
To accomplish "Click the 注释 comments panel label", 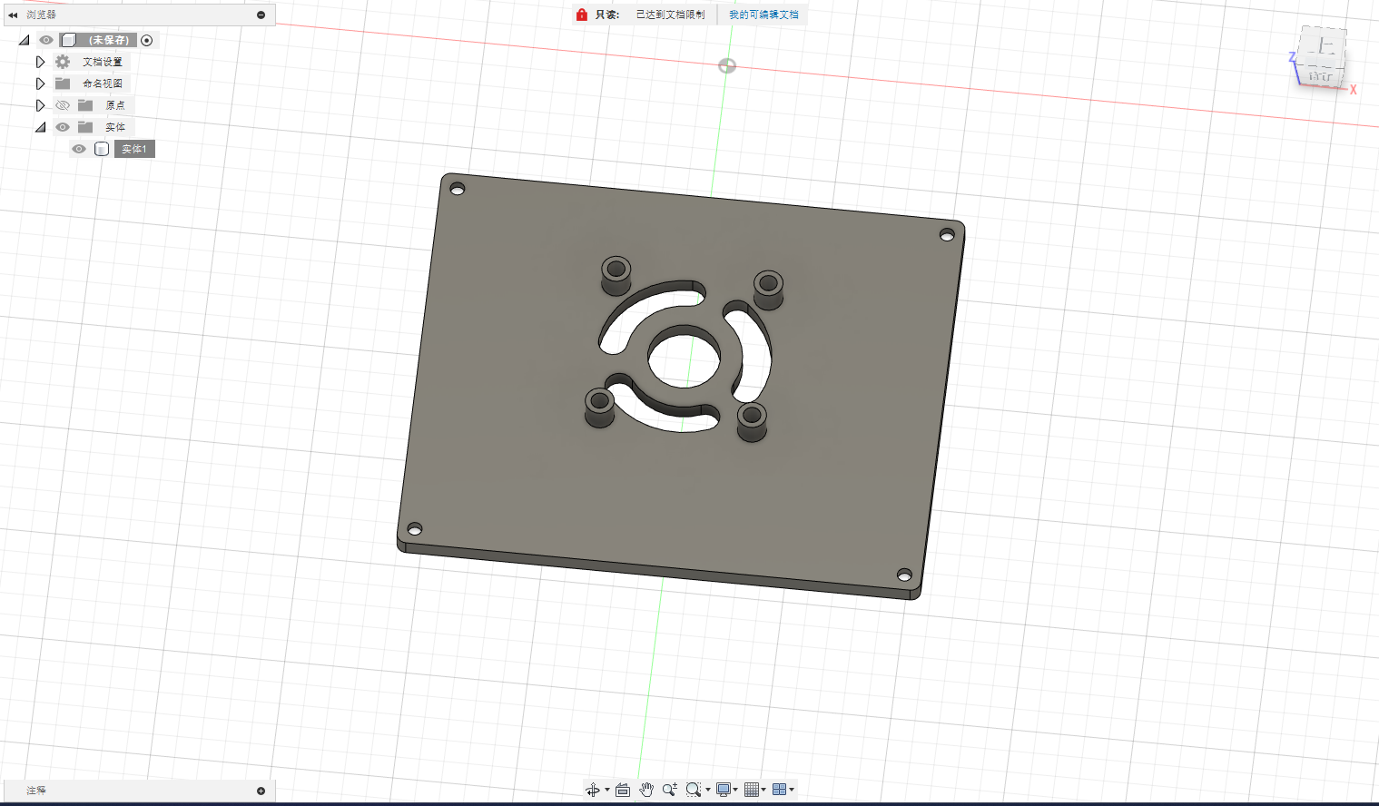I will click(x=36, y=791).
